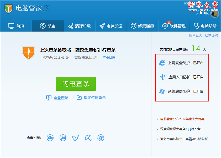Click the green 14 protected days count
Viewport: 221px width, 158px height.
[x=196, y=48]
